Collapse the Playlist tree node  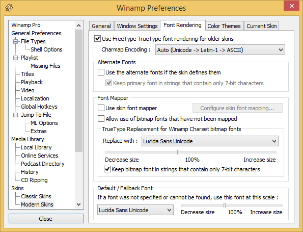pos(15,58)
